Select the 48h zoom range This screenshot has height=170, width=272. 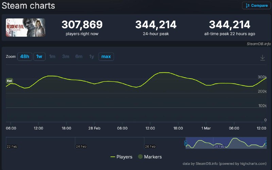pos(24,56)
